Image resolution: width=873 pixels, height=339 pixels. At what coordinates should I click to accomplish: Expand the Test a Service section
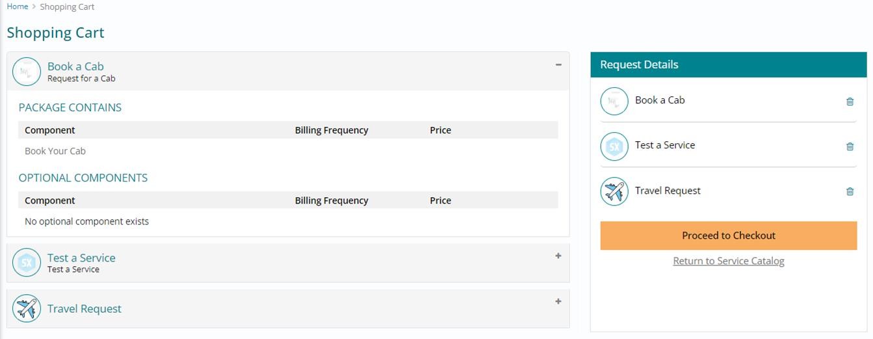tap(558, 256)
